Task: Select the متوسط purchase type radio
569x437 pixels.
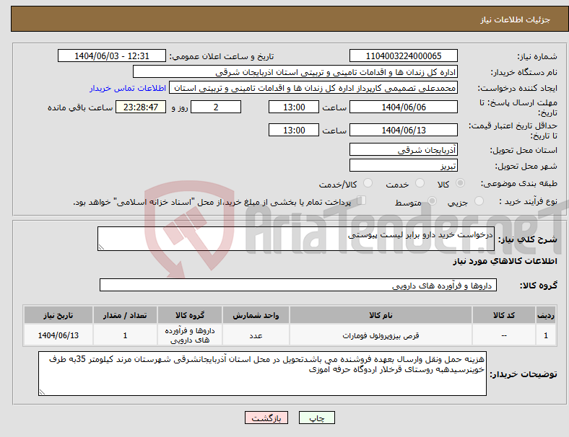Action: pos(432,200)
